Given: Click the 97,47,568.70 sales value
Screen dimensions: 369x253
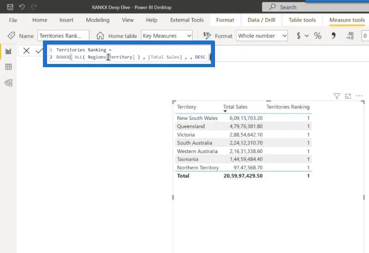Looking at the screenshot, I should pyautogui.click(x=248, y=167).
